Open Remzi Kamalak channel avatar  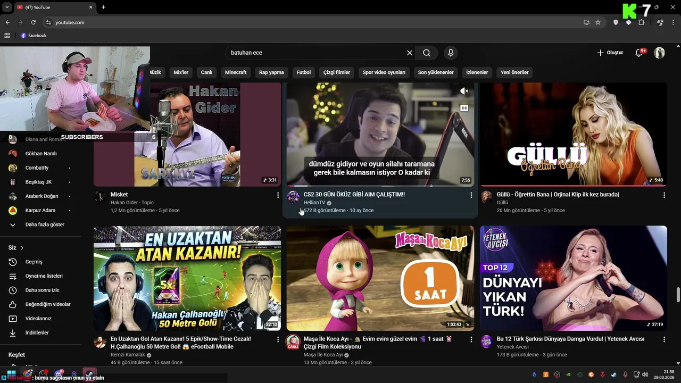(100, 342)
